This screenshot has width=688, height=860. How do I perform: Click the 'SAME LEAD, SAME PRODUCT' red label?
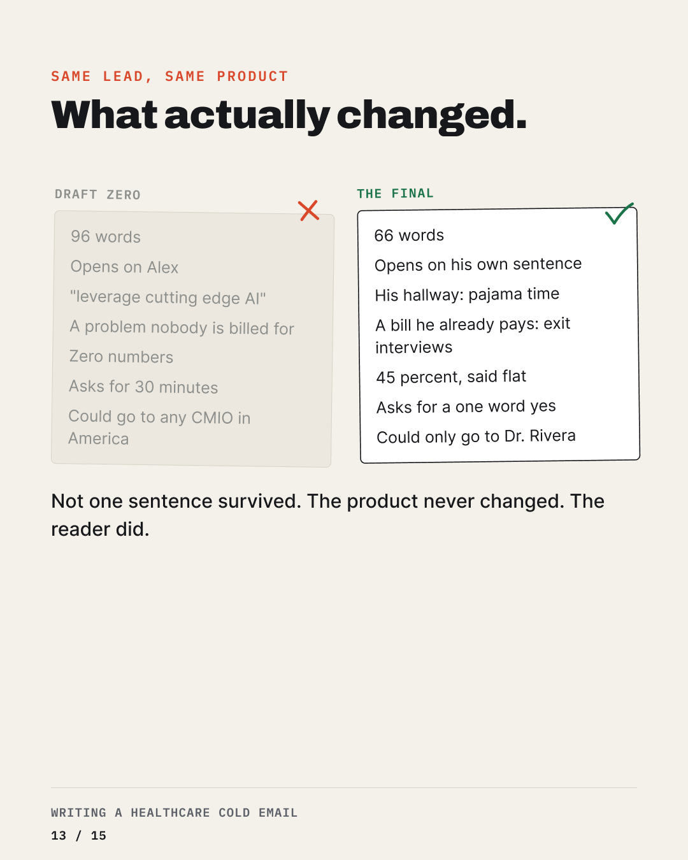pos(169,76)
